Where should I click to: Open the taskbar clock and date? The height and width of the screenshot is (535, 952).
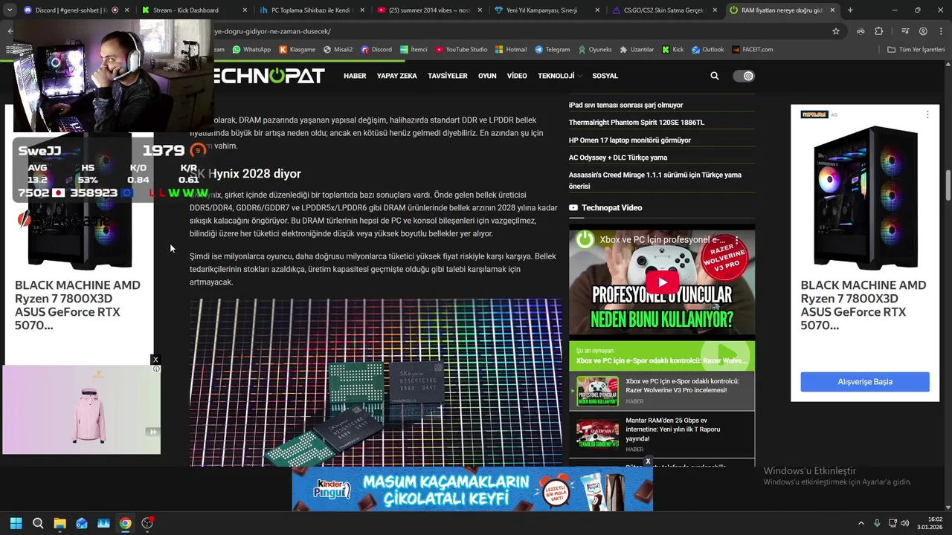(x=930, y=523)
